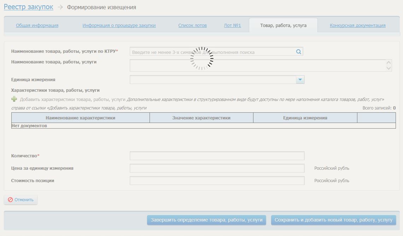
Task: Click the Стоимость позиции input field
Action: 217,181
